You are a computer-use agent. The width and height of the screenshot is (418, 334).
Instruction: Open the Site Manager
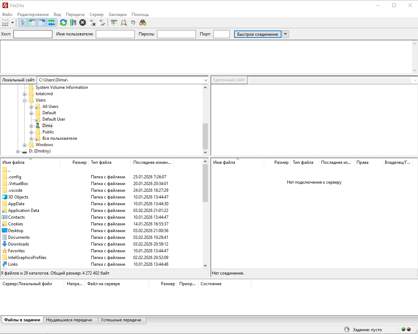[x=6, y=22]
